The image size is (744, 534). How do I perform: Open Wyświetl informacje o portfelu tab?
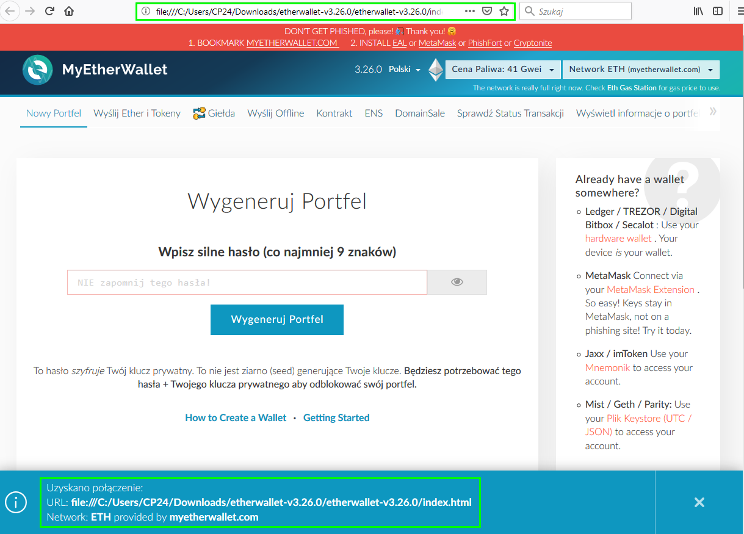637,114
